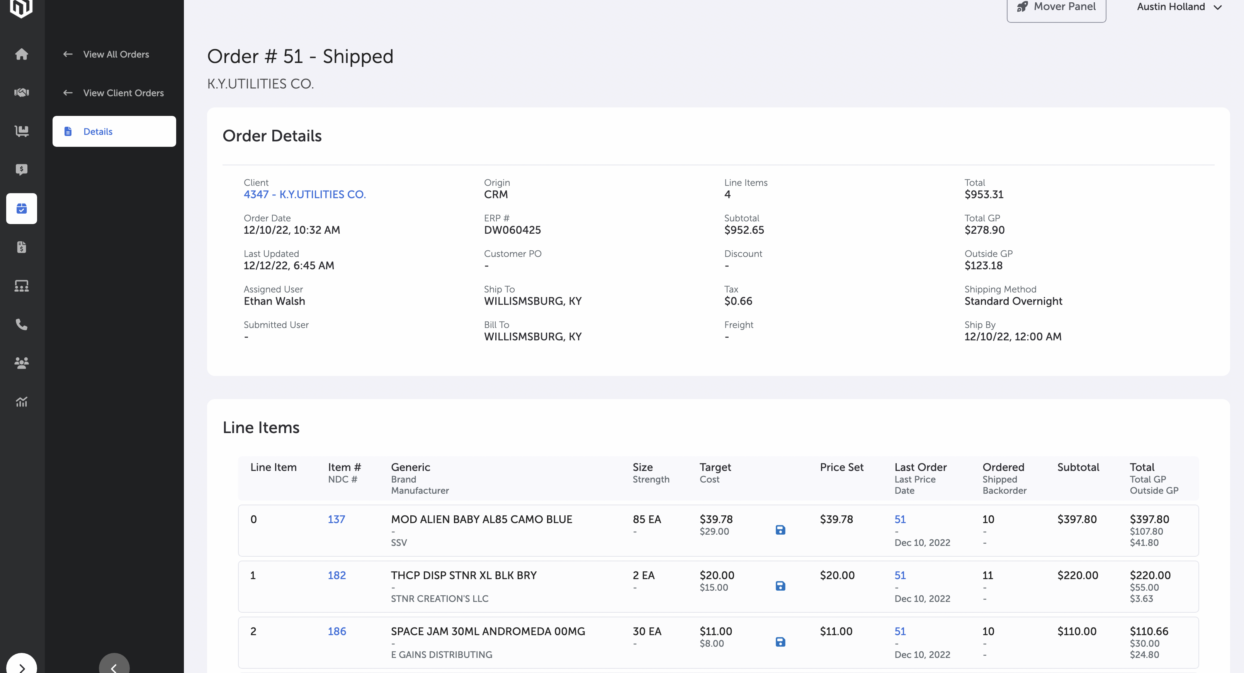
Task: Click back arrow beside View All Orders
Action: [68, 54]
